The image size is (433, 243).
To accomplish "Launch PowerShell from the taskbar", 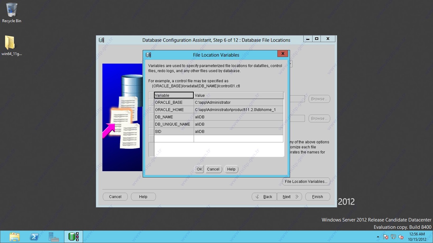I will [x=34, y=237].
